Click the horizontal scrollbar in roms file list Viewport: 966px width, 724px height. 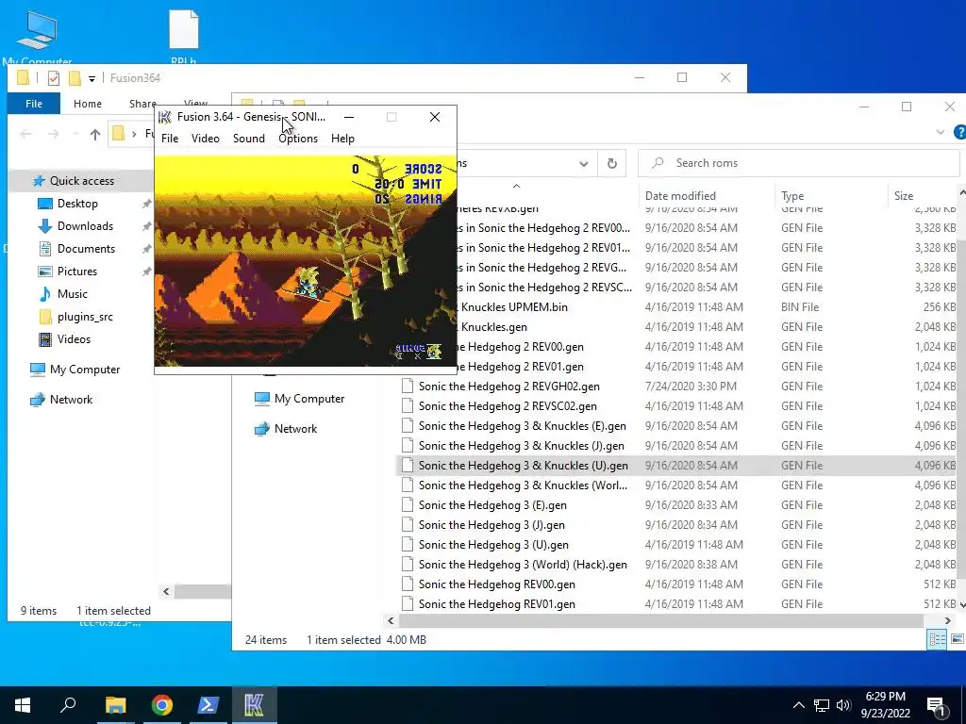click(x=661, y=620)
